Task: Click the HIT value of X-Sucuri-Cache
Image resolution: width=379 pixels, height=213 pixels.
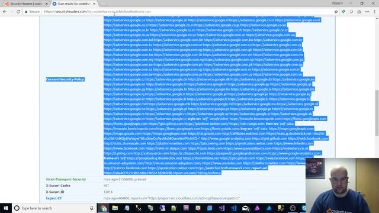Action: click(x=106, y=185)
